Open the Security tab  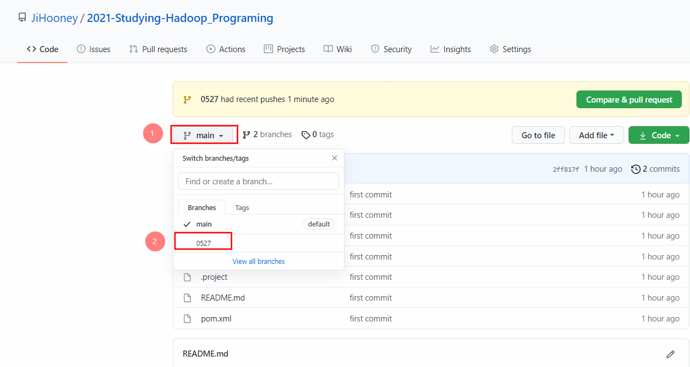(391, 49)
